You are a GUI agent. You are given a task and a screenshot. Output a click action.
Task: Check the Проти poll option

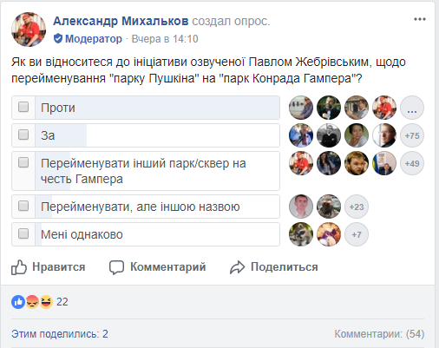click(23, 107)
